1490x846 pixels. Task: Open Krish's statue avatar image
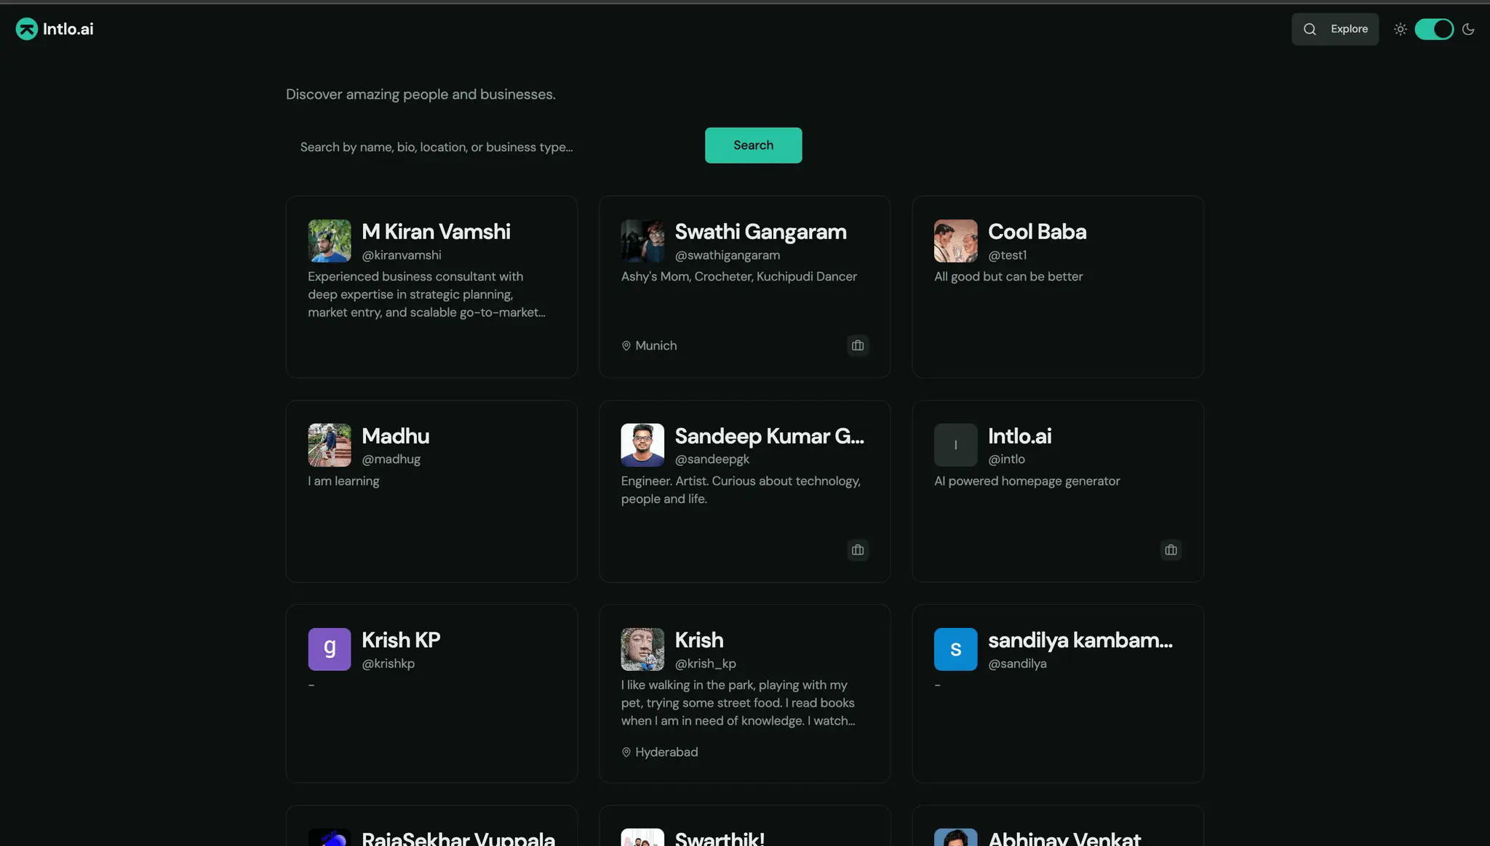642,649
